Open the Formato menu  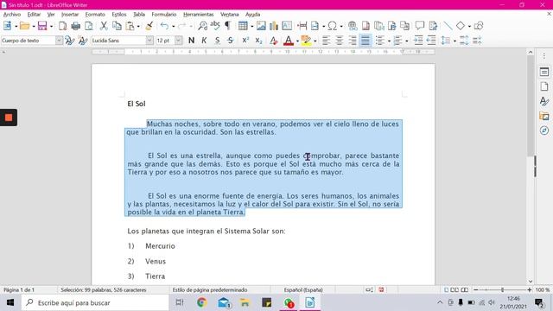(x=95, y=15)
